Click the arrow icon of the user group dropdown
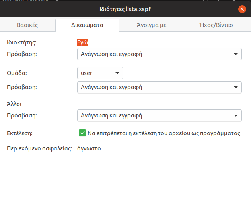Screen dimensions: 251x217 [x=117, y=73]
